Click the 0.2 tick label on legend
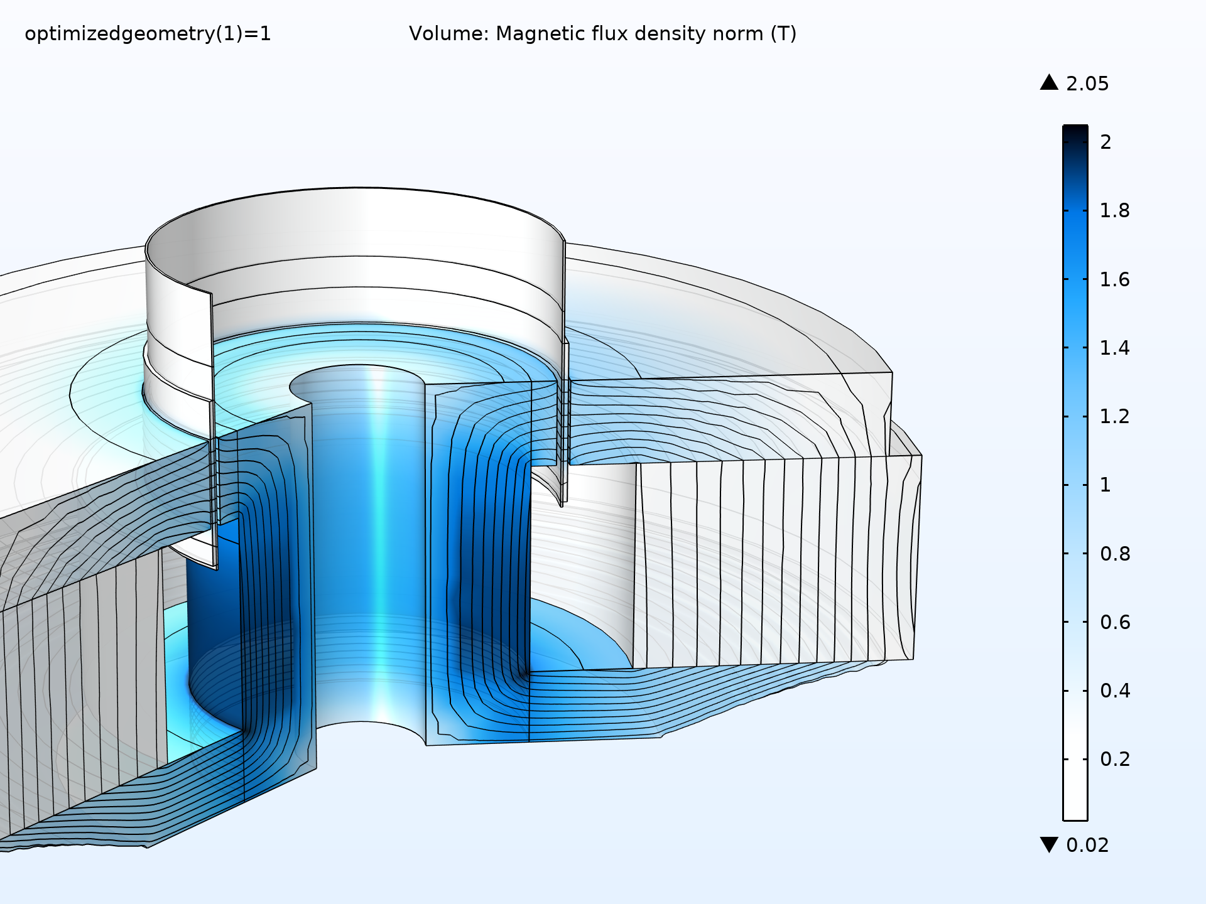The width and height of the screenshot is (1206, 904). (1114, 760)
